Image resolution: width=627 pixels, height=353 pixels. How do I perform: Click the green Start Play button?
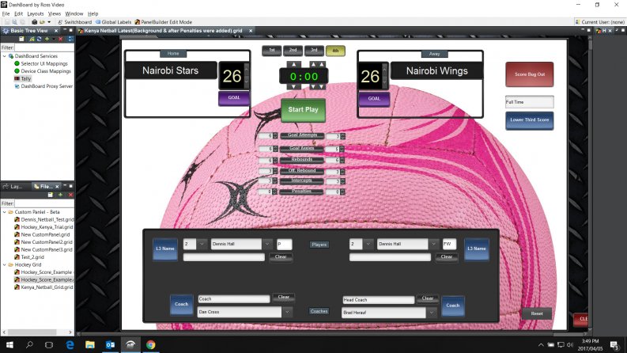point(303,110)
